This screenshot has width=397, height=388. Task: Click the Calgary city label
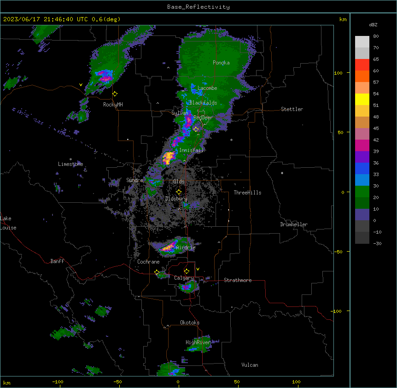coord(184,278)
